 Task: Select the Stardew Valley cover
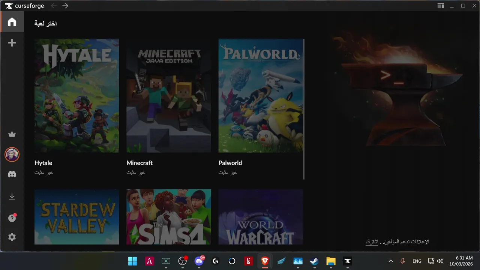tap(76, 217)
